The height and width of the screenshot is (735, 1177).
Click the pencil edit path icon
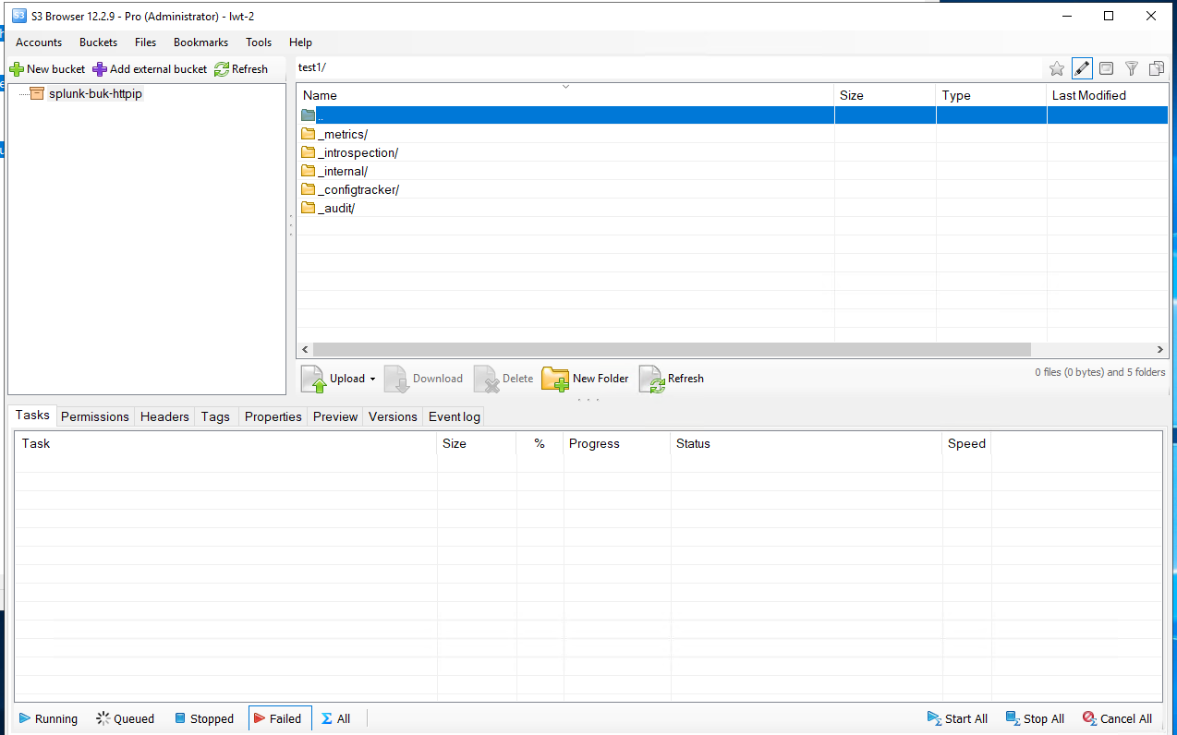pyautogui.click(x=1082, y=68)
